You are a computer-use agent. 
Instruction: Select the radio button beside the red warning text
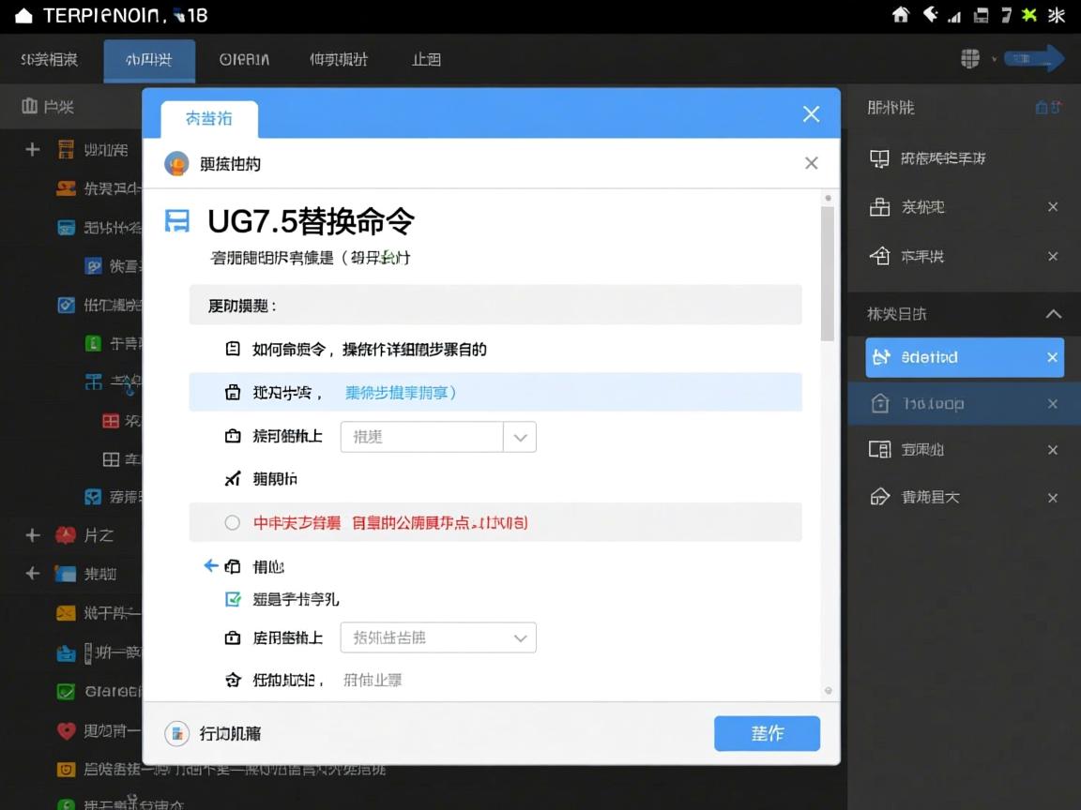tap(232, 523)
